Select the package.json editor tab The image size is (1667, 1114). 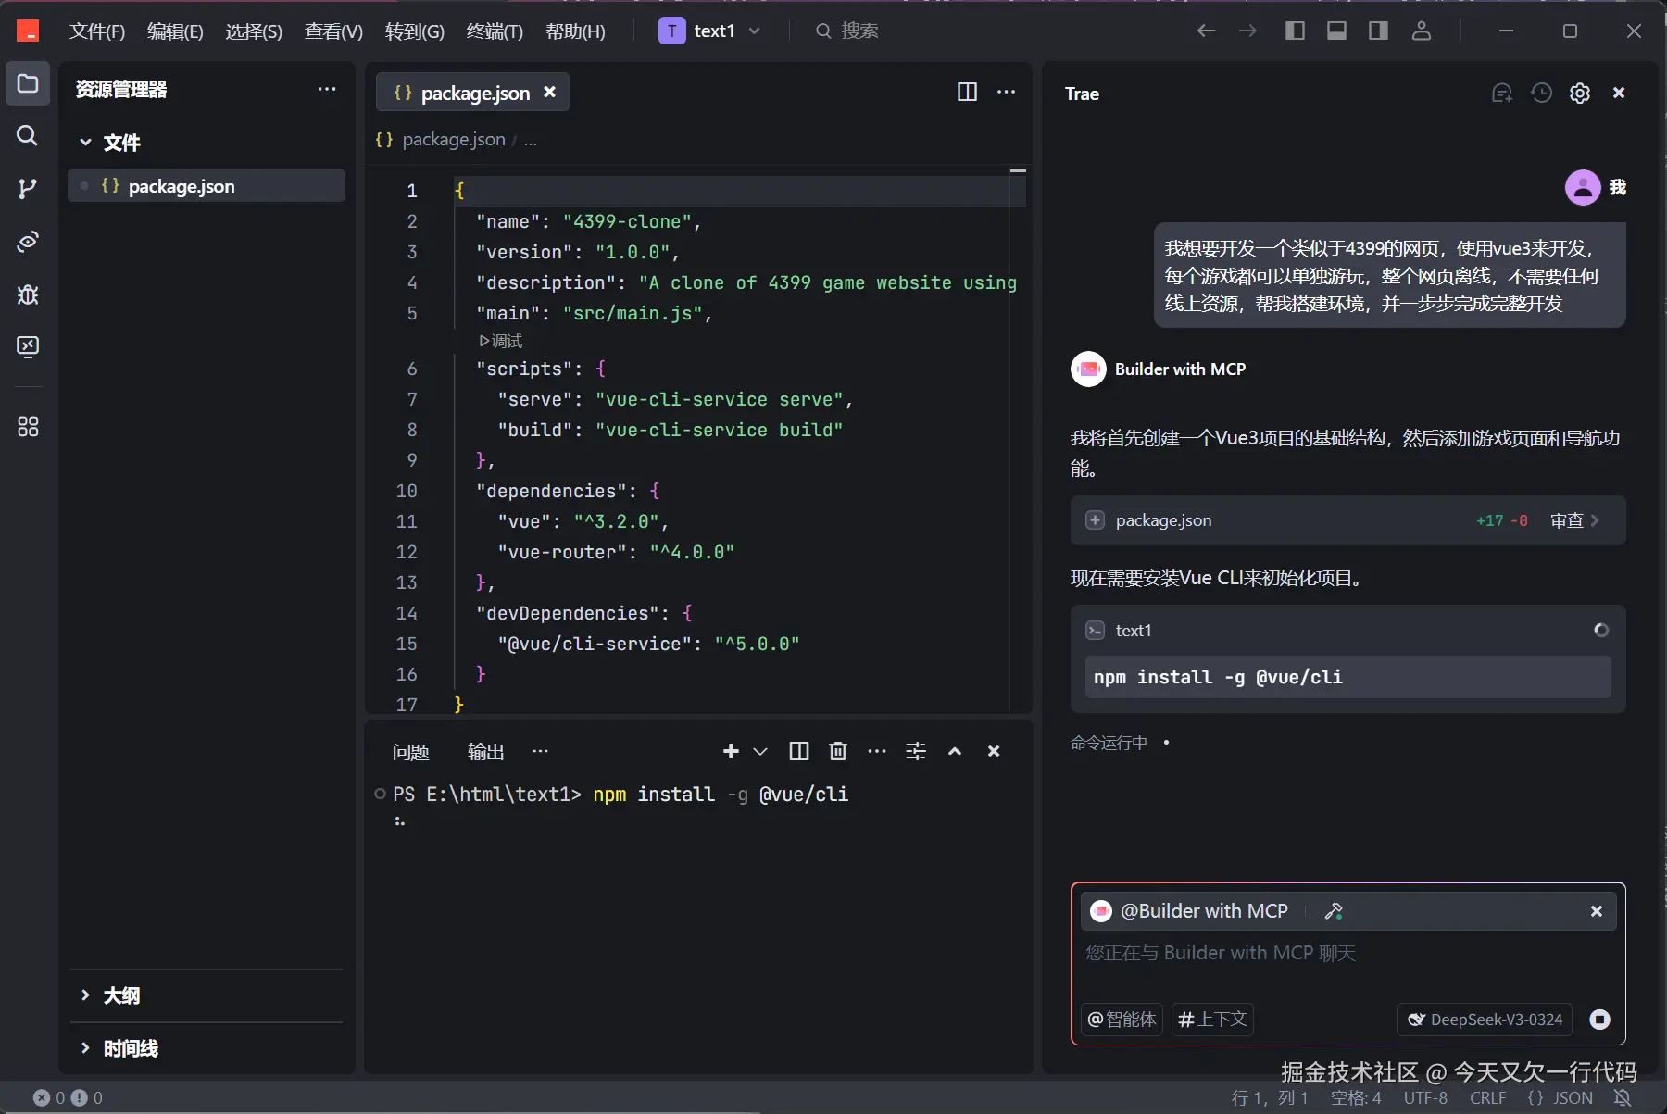pos(472,92)
